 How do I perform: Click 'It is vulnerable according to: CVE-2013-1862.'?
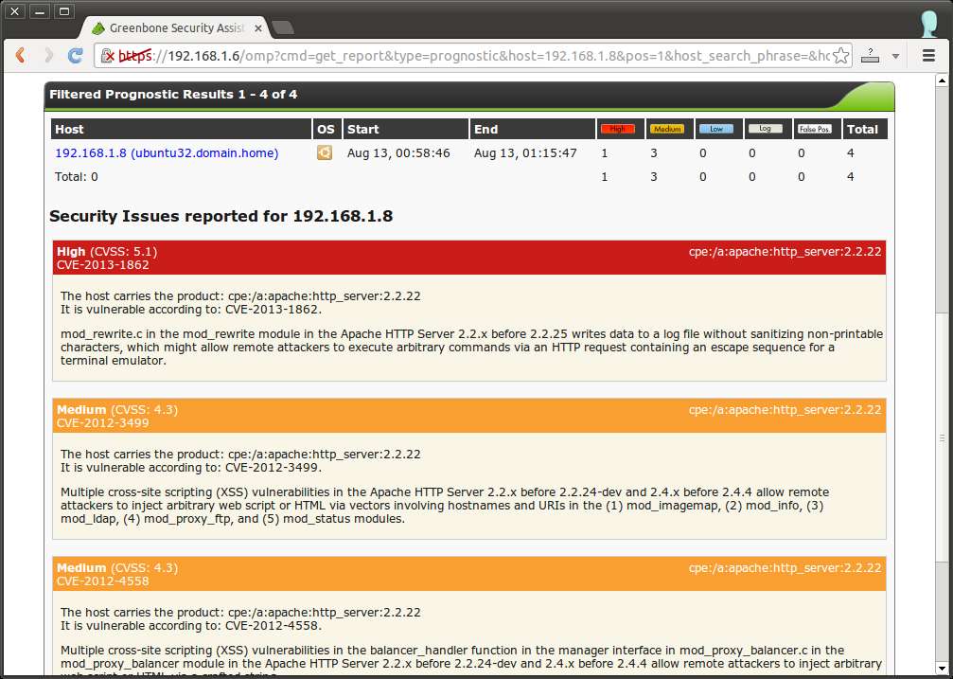click(x=191, y=309)
